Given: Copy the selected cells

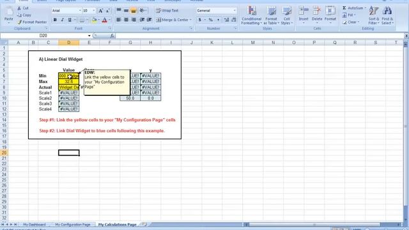Looking at the screenshot, I should (x=24, y=15).
